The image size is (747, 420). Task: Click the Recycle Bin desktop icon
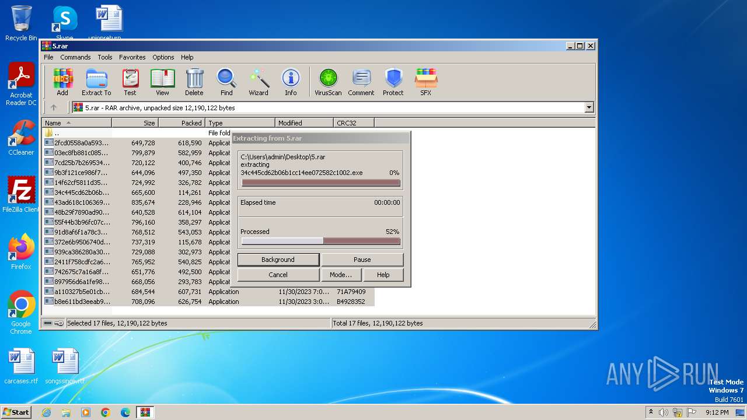point(21,23)
